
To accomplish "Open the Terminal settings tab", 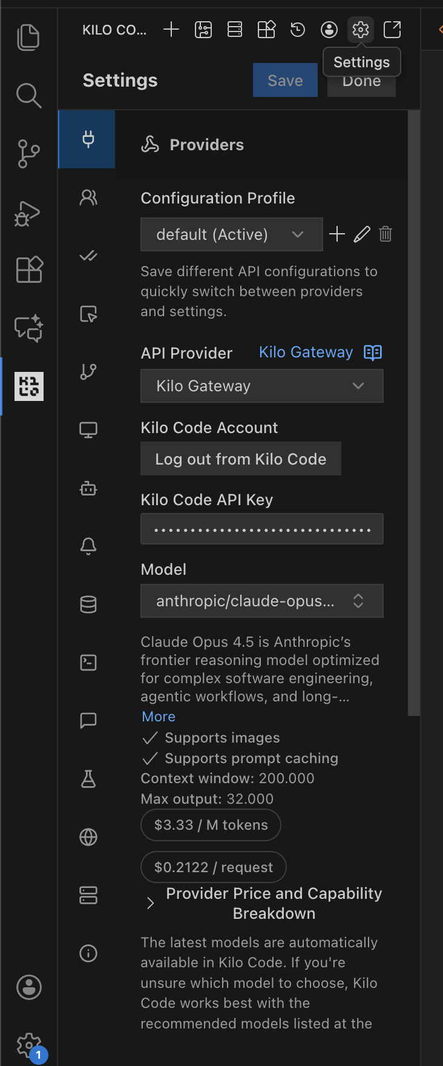I will point(88,663).
